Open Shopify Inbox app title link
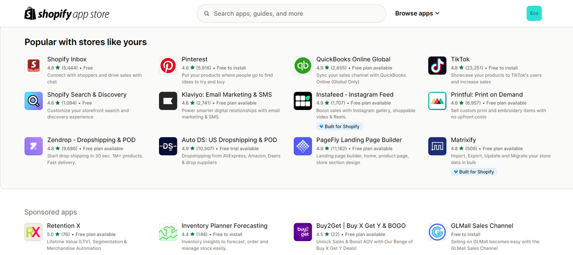Screen dimensions: 573x255 [x=67, y=59]
